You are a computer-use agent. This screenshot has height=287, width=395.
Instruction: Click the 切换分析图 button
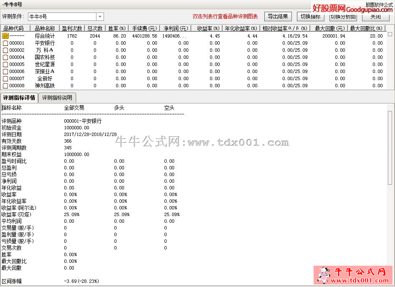(343, 17)
